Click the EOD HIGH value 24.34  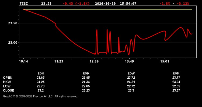click(86, 82)
